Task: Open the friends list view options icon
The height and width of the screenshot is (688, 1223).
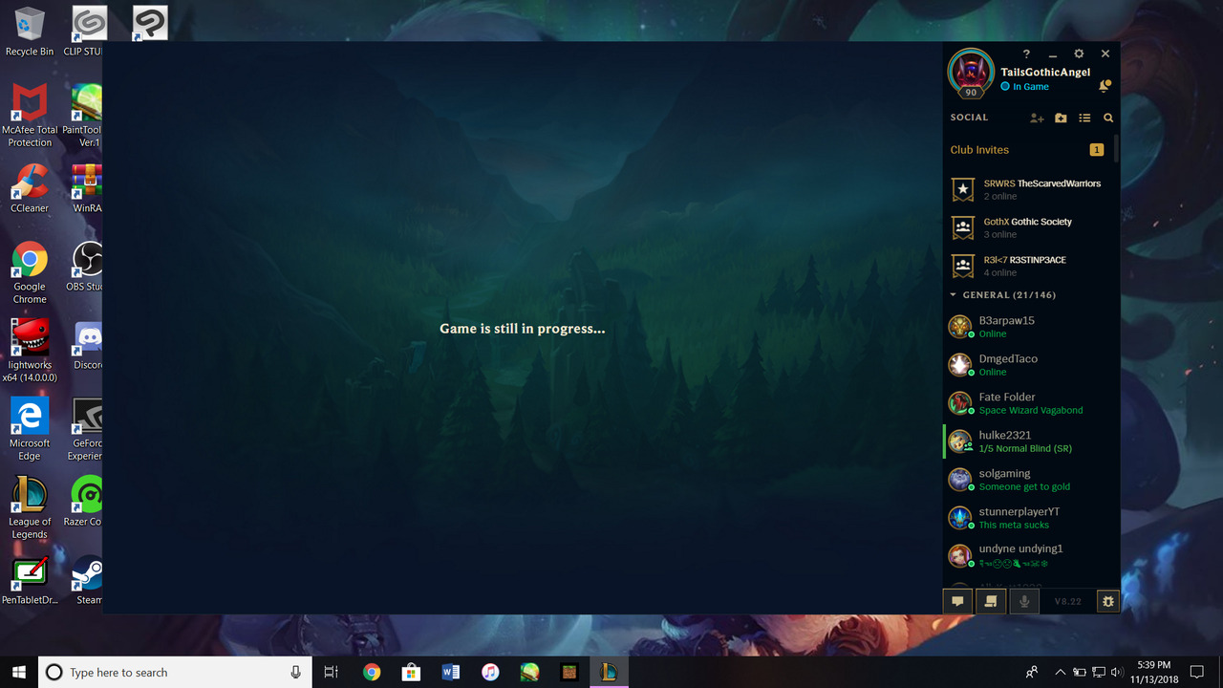Action: (x=1084, y=118)
